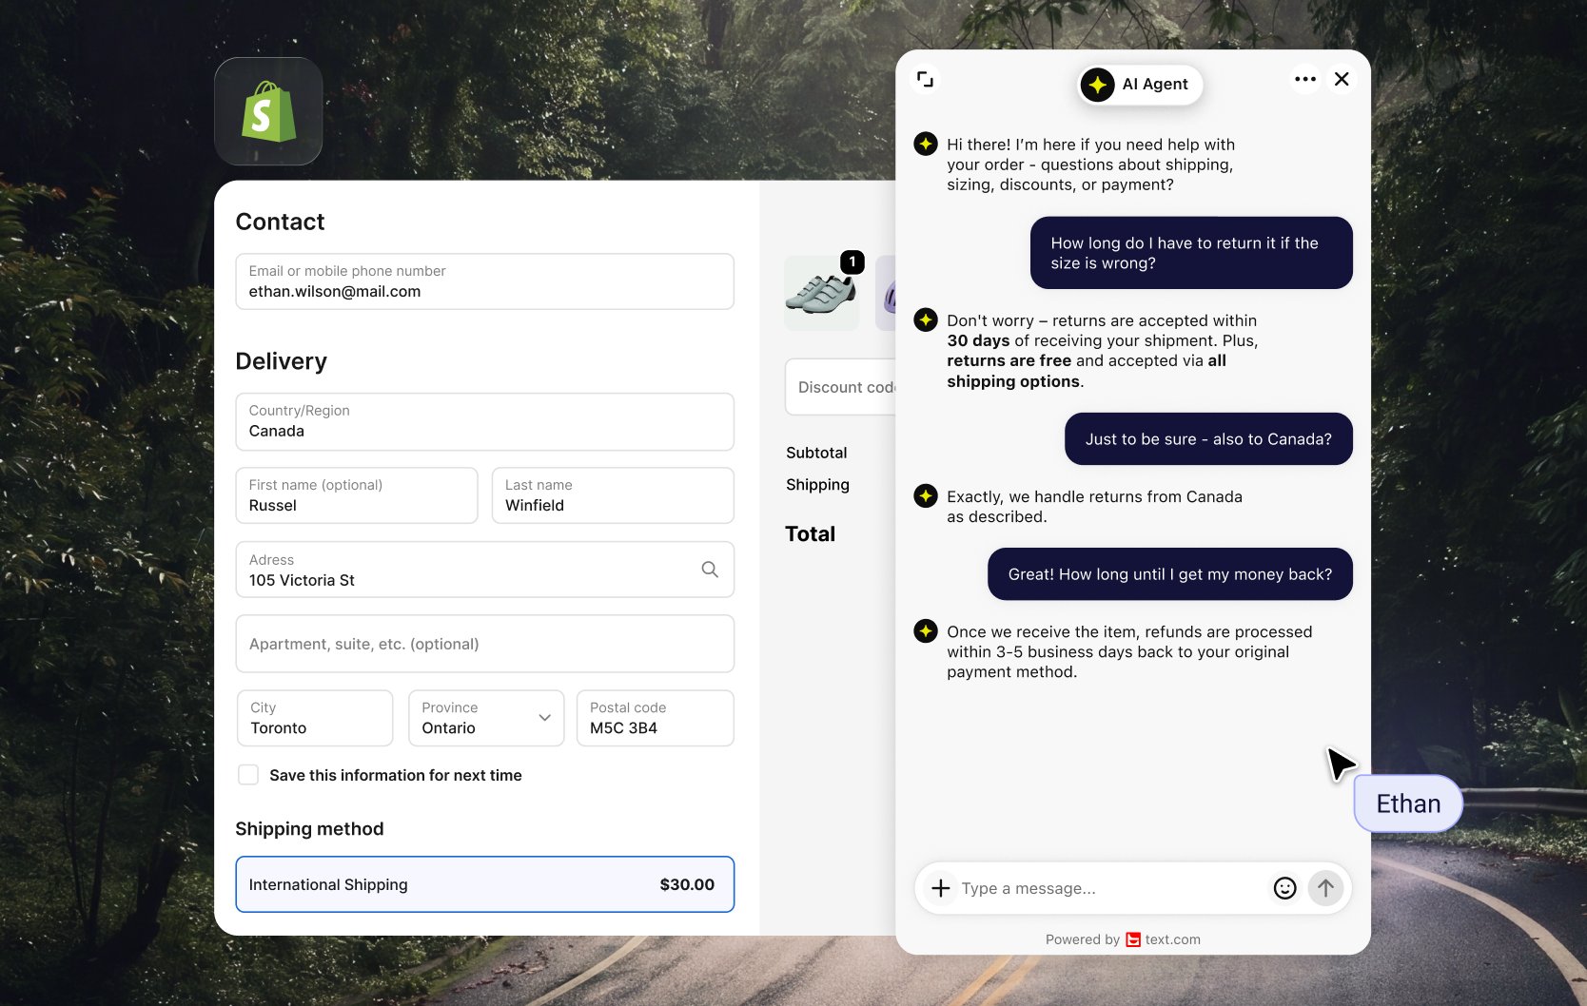Click the search magnifier in the address field
The height and width of the screenshot is (1006, 1587).
pos(710,570)
